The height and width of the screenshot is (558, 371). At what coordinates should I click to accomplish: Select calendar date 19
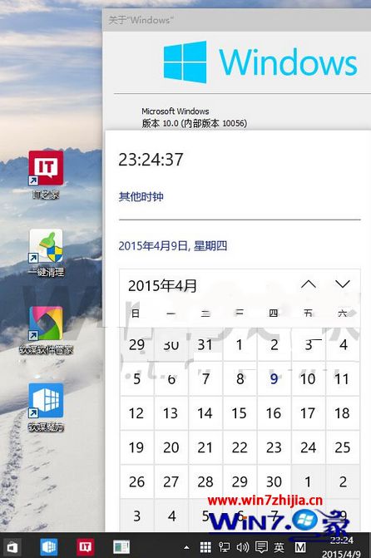pyautogui.click(x=136, y=447)
